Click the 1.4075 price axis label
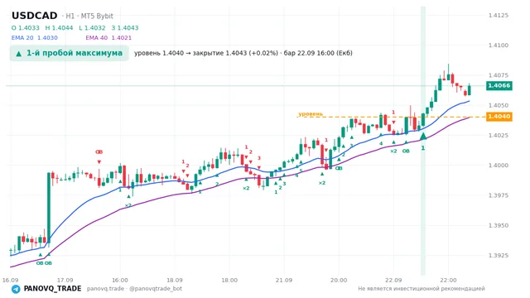This screenshot has width=530, height=298. [499, 75]
